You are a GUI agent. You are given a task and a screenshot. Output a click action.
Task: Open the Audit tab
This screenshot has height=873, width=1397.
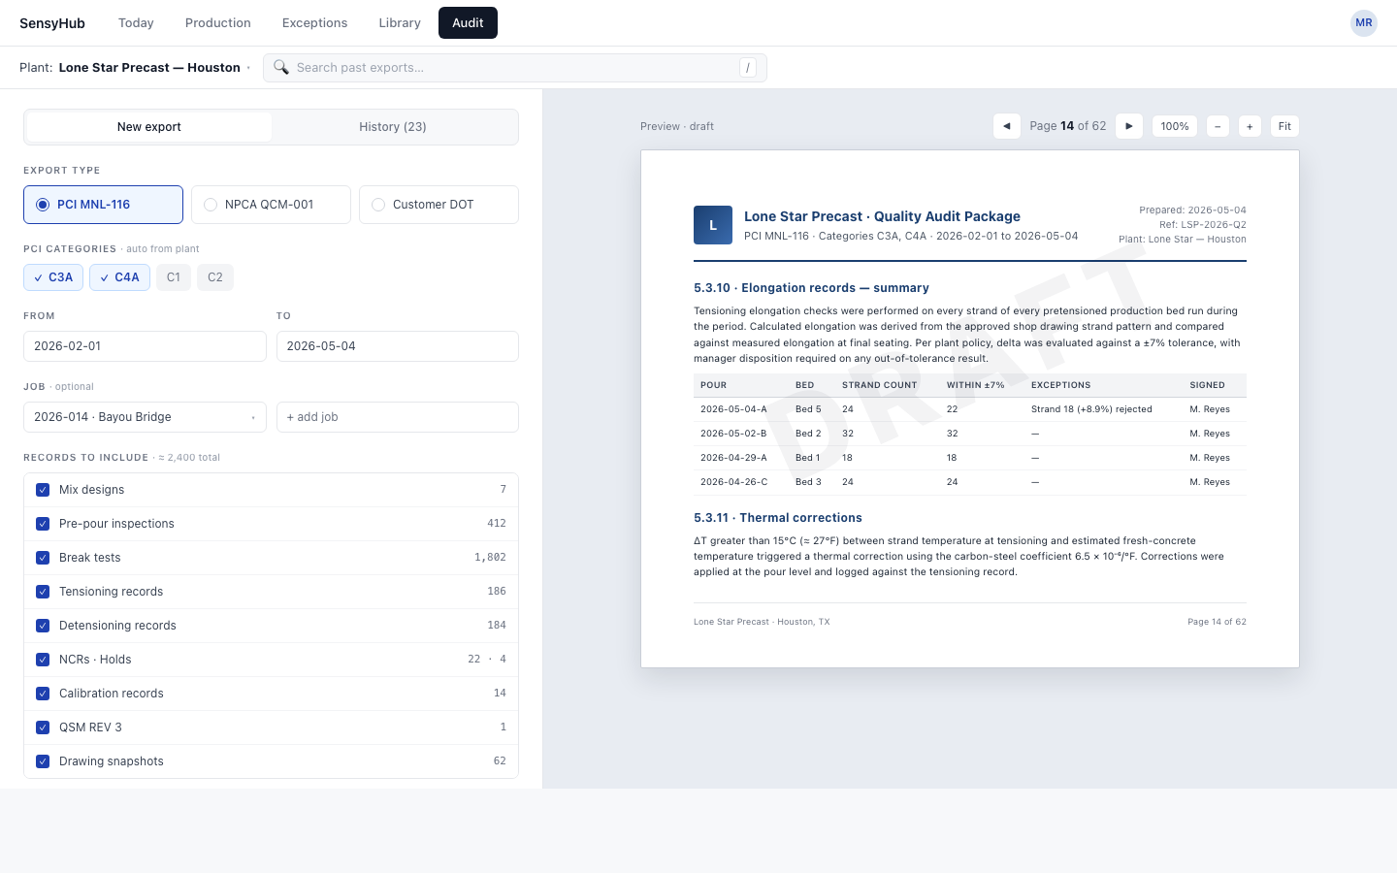coord(468,23)
